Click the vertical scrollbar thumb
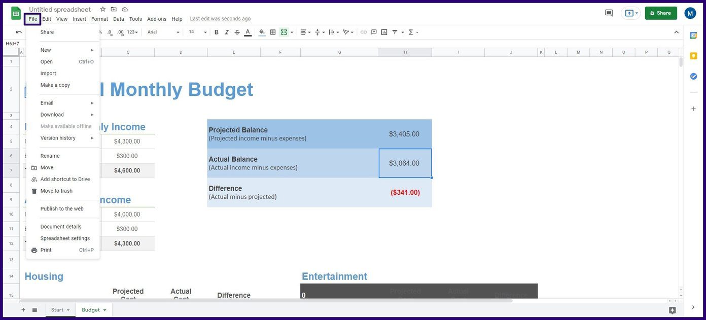This screenshot has height=320, width=706. coord(681,62)
